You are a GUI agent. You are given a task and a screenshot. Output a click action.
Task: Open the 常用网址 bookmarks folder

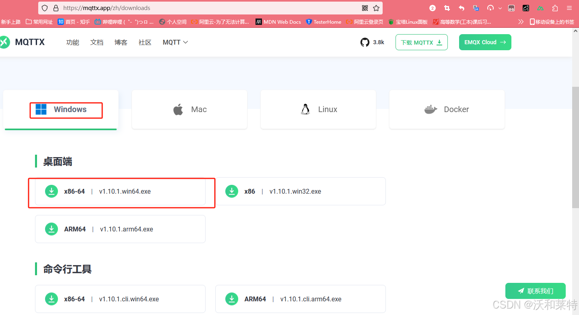(39, 22)
